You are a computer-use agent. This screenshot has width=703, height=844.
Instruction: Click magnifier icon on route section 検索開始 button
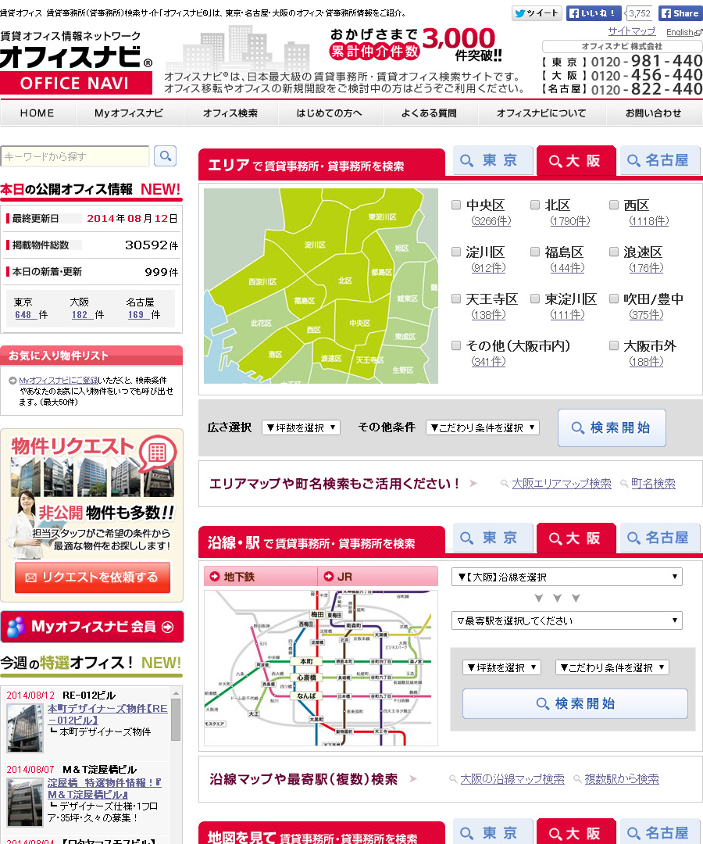point(543,703)
